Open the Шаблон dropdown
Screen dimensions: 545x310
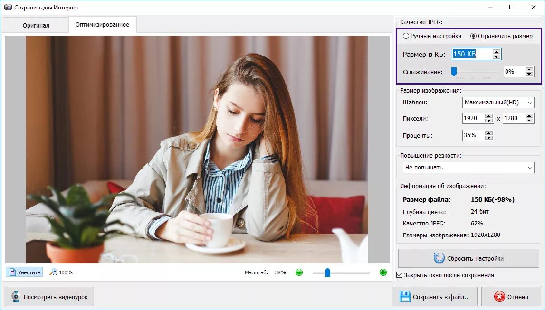click(498, 103)
